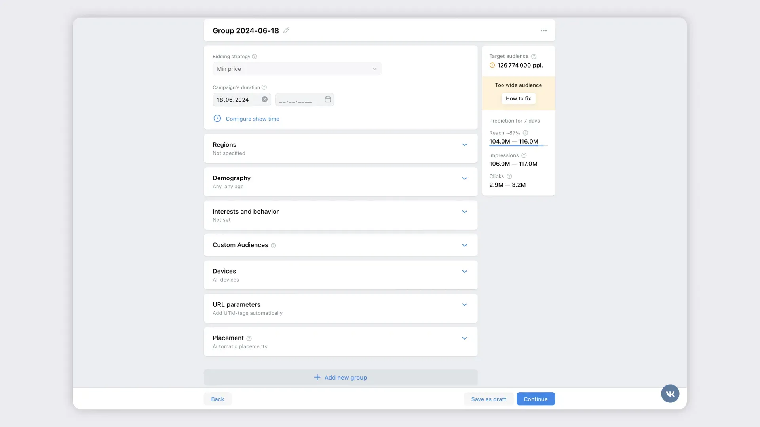760x427 pixels.
Task: Expand Interests and behavior section
Action: coord(464,212)
